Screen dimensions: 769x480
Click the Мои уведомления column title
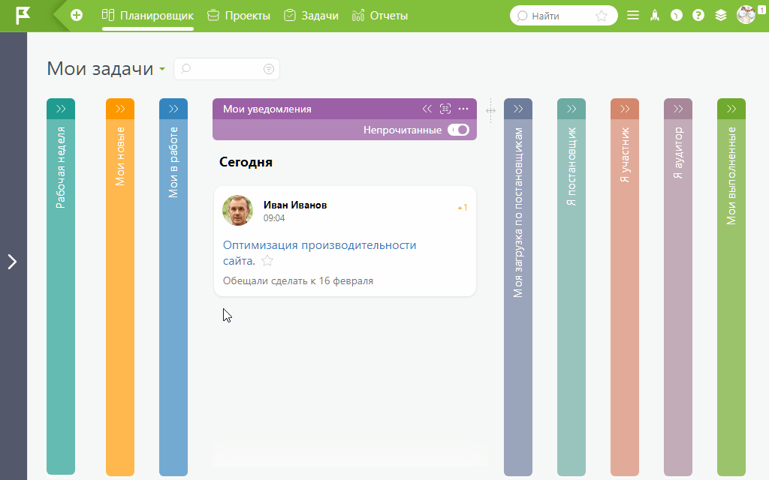[x=267, y=109]
